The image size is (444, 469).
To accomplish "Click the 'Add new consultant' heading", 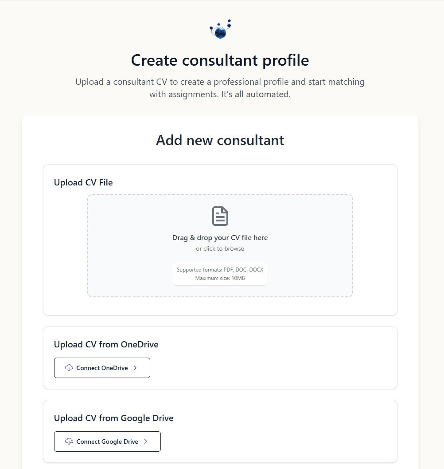I will 220,140.
